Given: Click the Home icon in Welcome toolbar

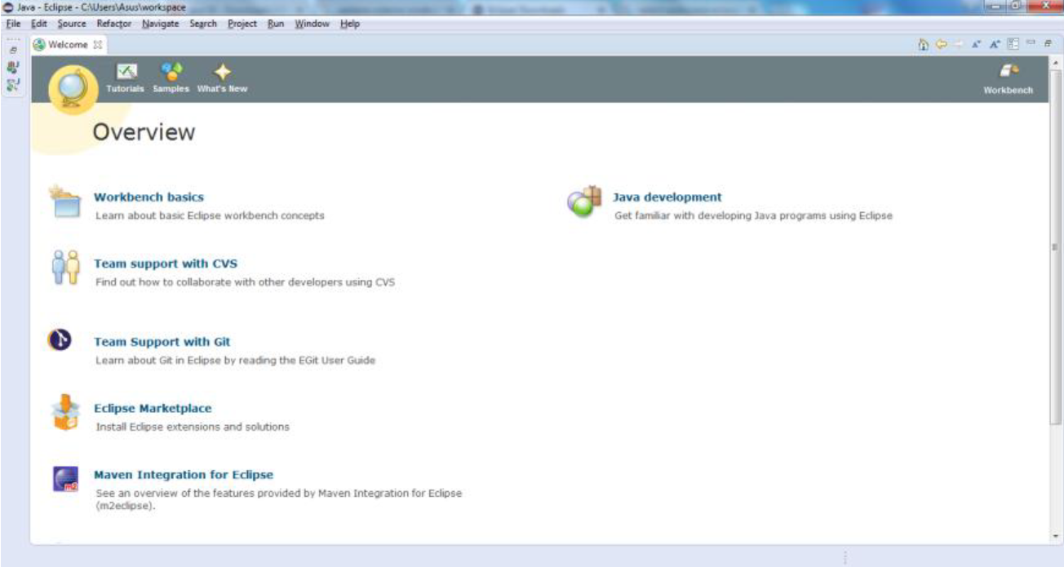Looking at the screenshot, I should 924,45.
